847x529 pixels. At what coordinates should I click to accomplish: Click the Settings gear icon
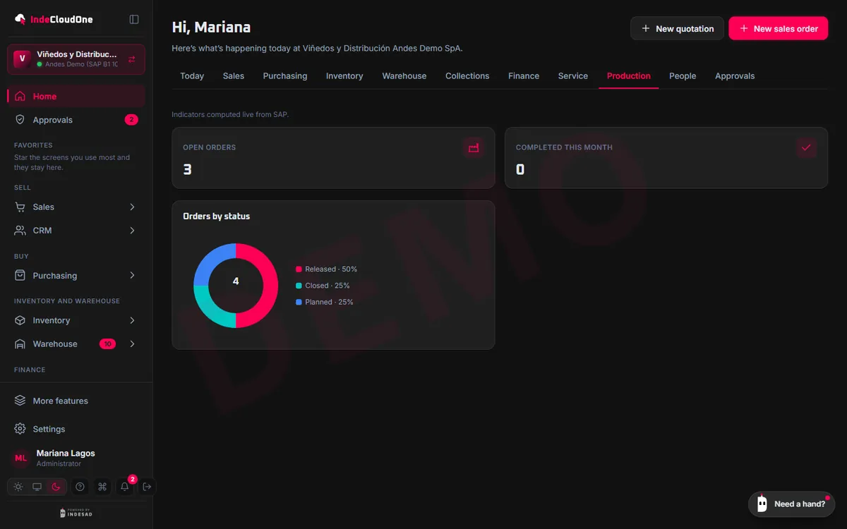20,429
